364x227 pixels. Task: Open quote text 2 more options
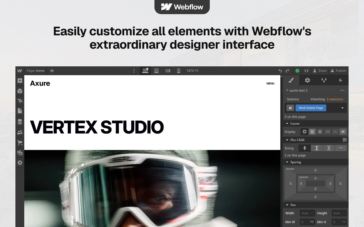342,90
